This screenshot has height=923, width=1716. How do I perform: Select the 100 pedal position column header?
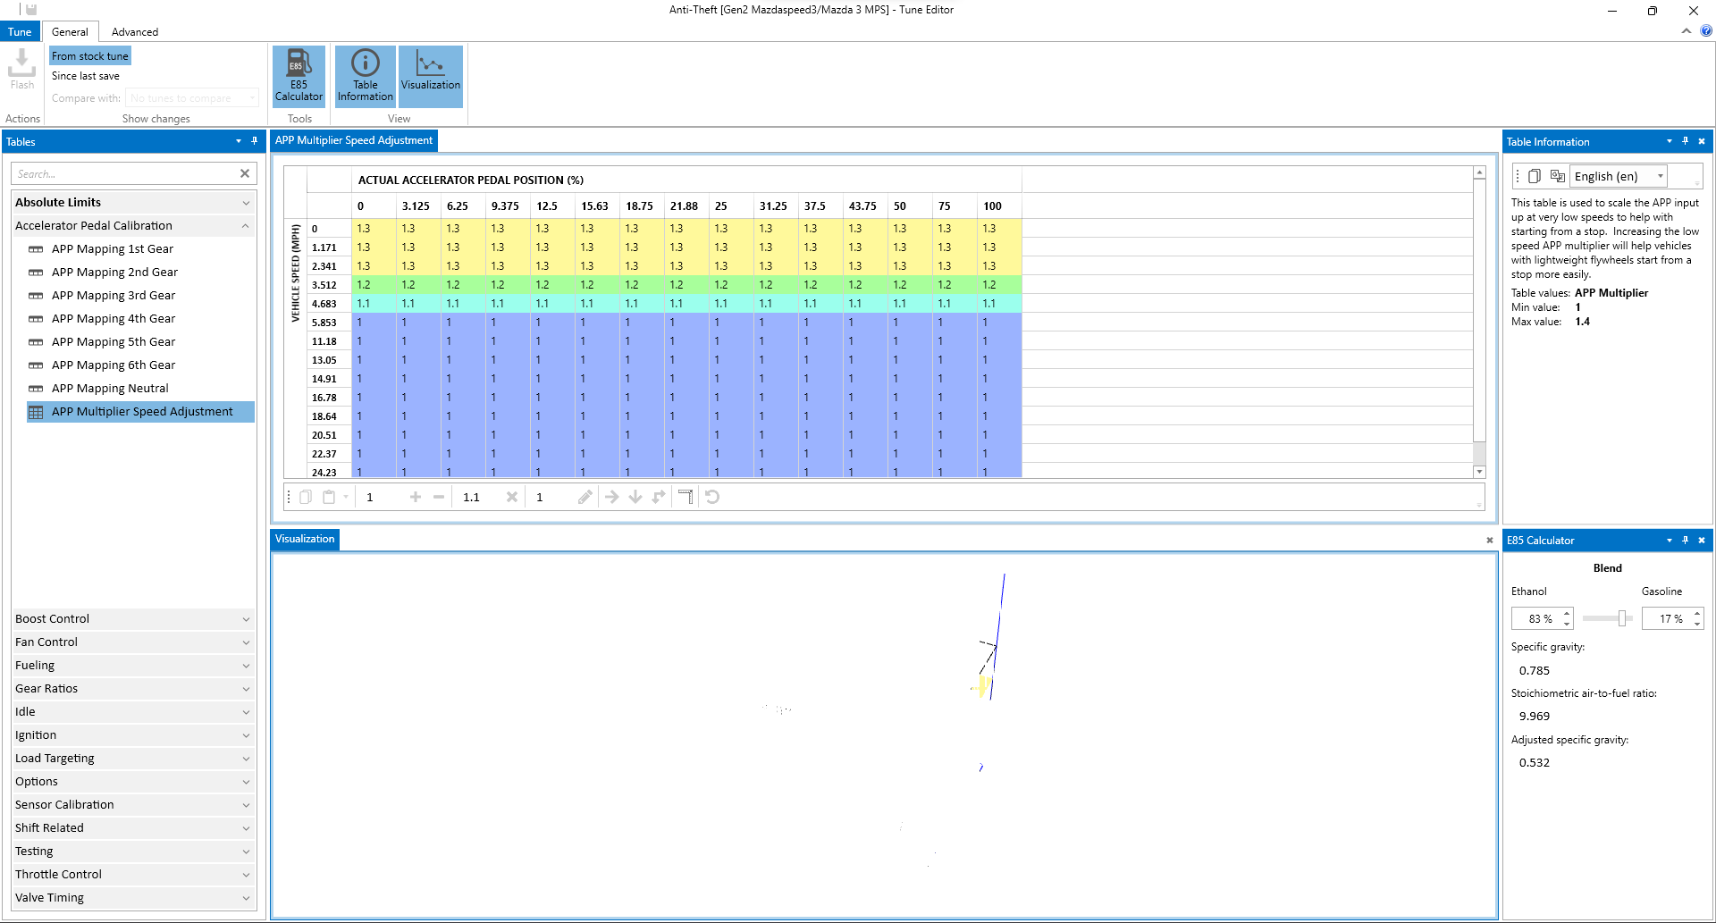(998, 206)
